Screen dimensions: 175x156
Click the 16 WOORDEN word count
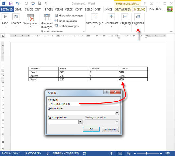click(x=33, y=154)
